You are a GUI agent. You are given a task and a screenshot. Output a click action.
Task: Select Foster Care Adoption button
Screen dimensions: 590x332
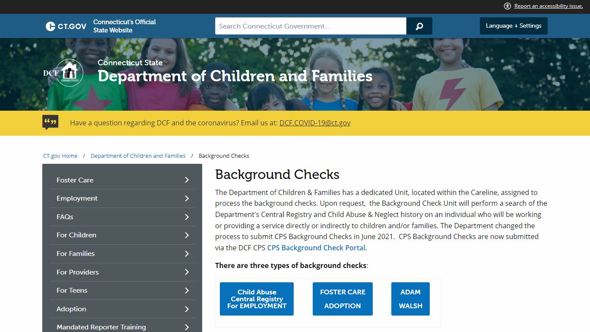343,299
